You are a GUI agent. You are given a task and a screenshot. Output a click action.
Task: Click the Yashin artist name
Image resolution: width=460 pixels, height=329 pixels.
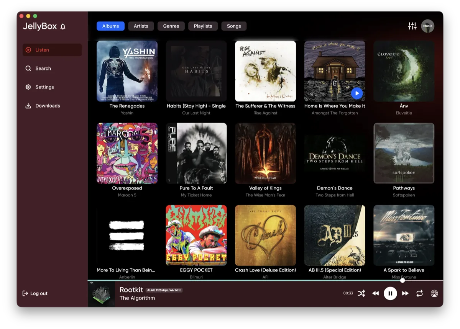pos(127,113)
